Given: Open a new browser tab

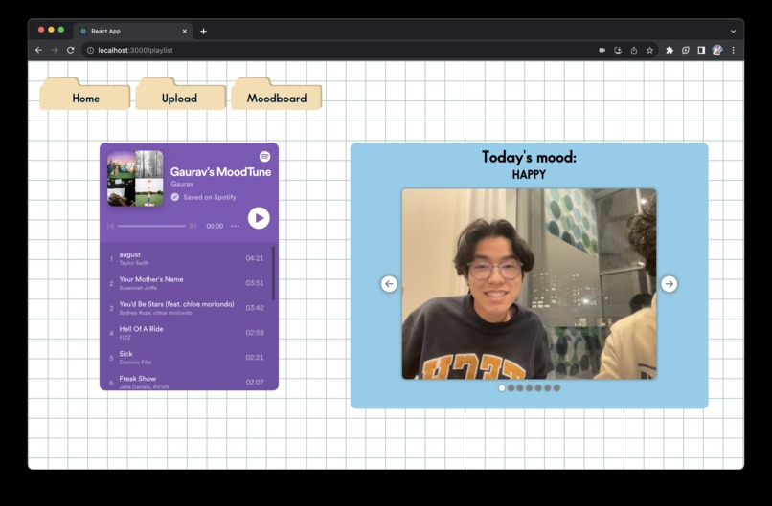Looking at the screenshot, I should click(203, 31).
